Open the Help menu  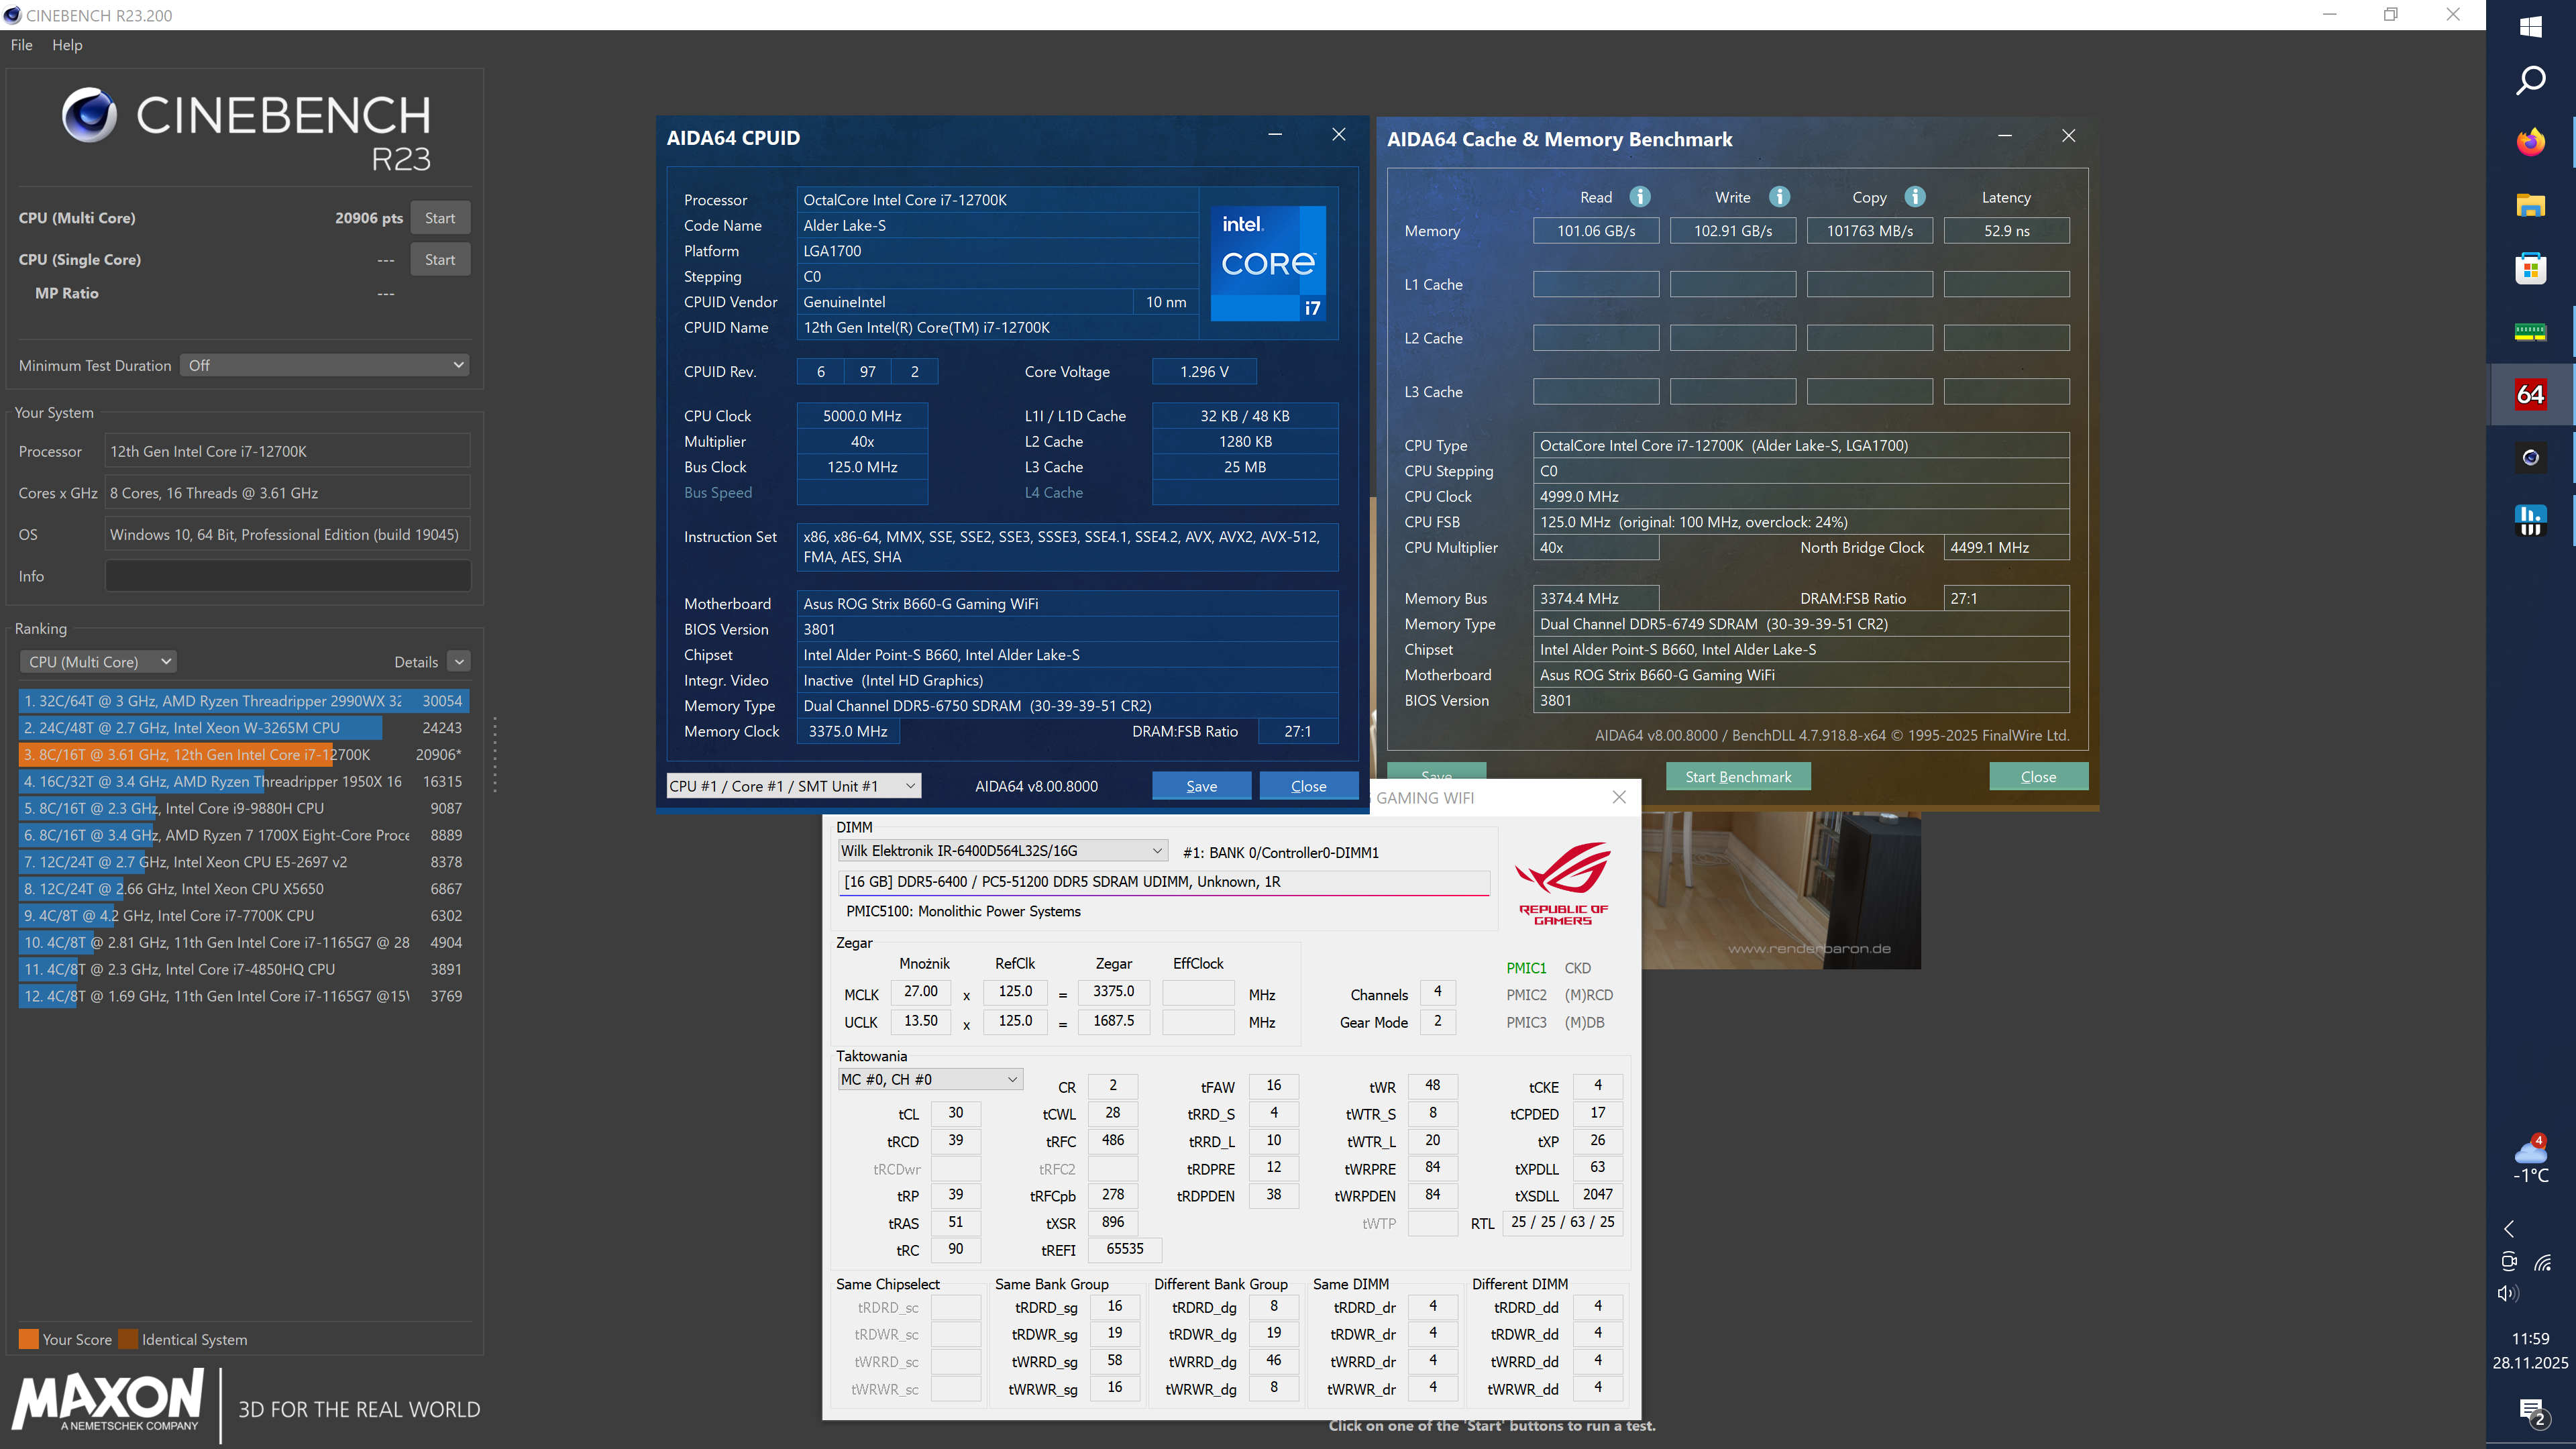[x=67, y=45]
